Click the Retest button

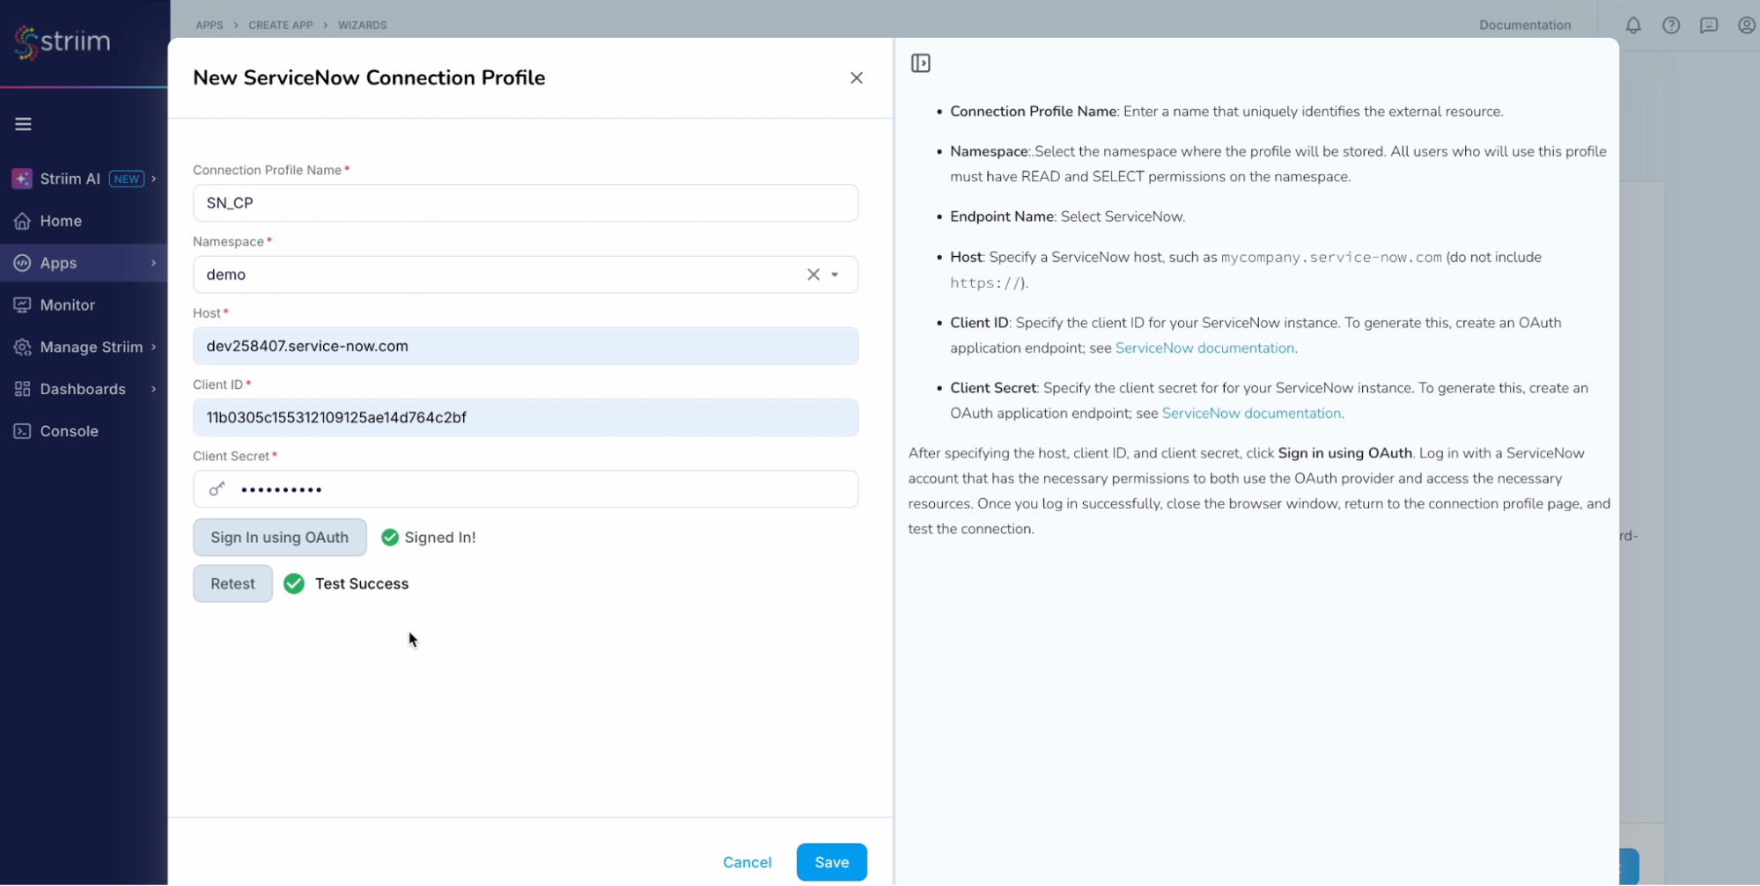click(x=232, y=584)
